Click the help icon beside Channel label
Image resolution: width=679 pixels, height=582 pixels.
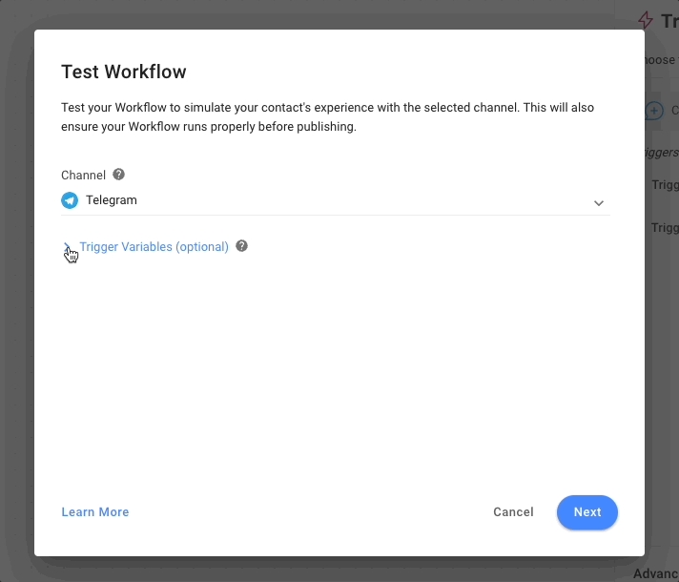coord(119,175)
